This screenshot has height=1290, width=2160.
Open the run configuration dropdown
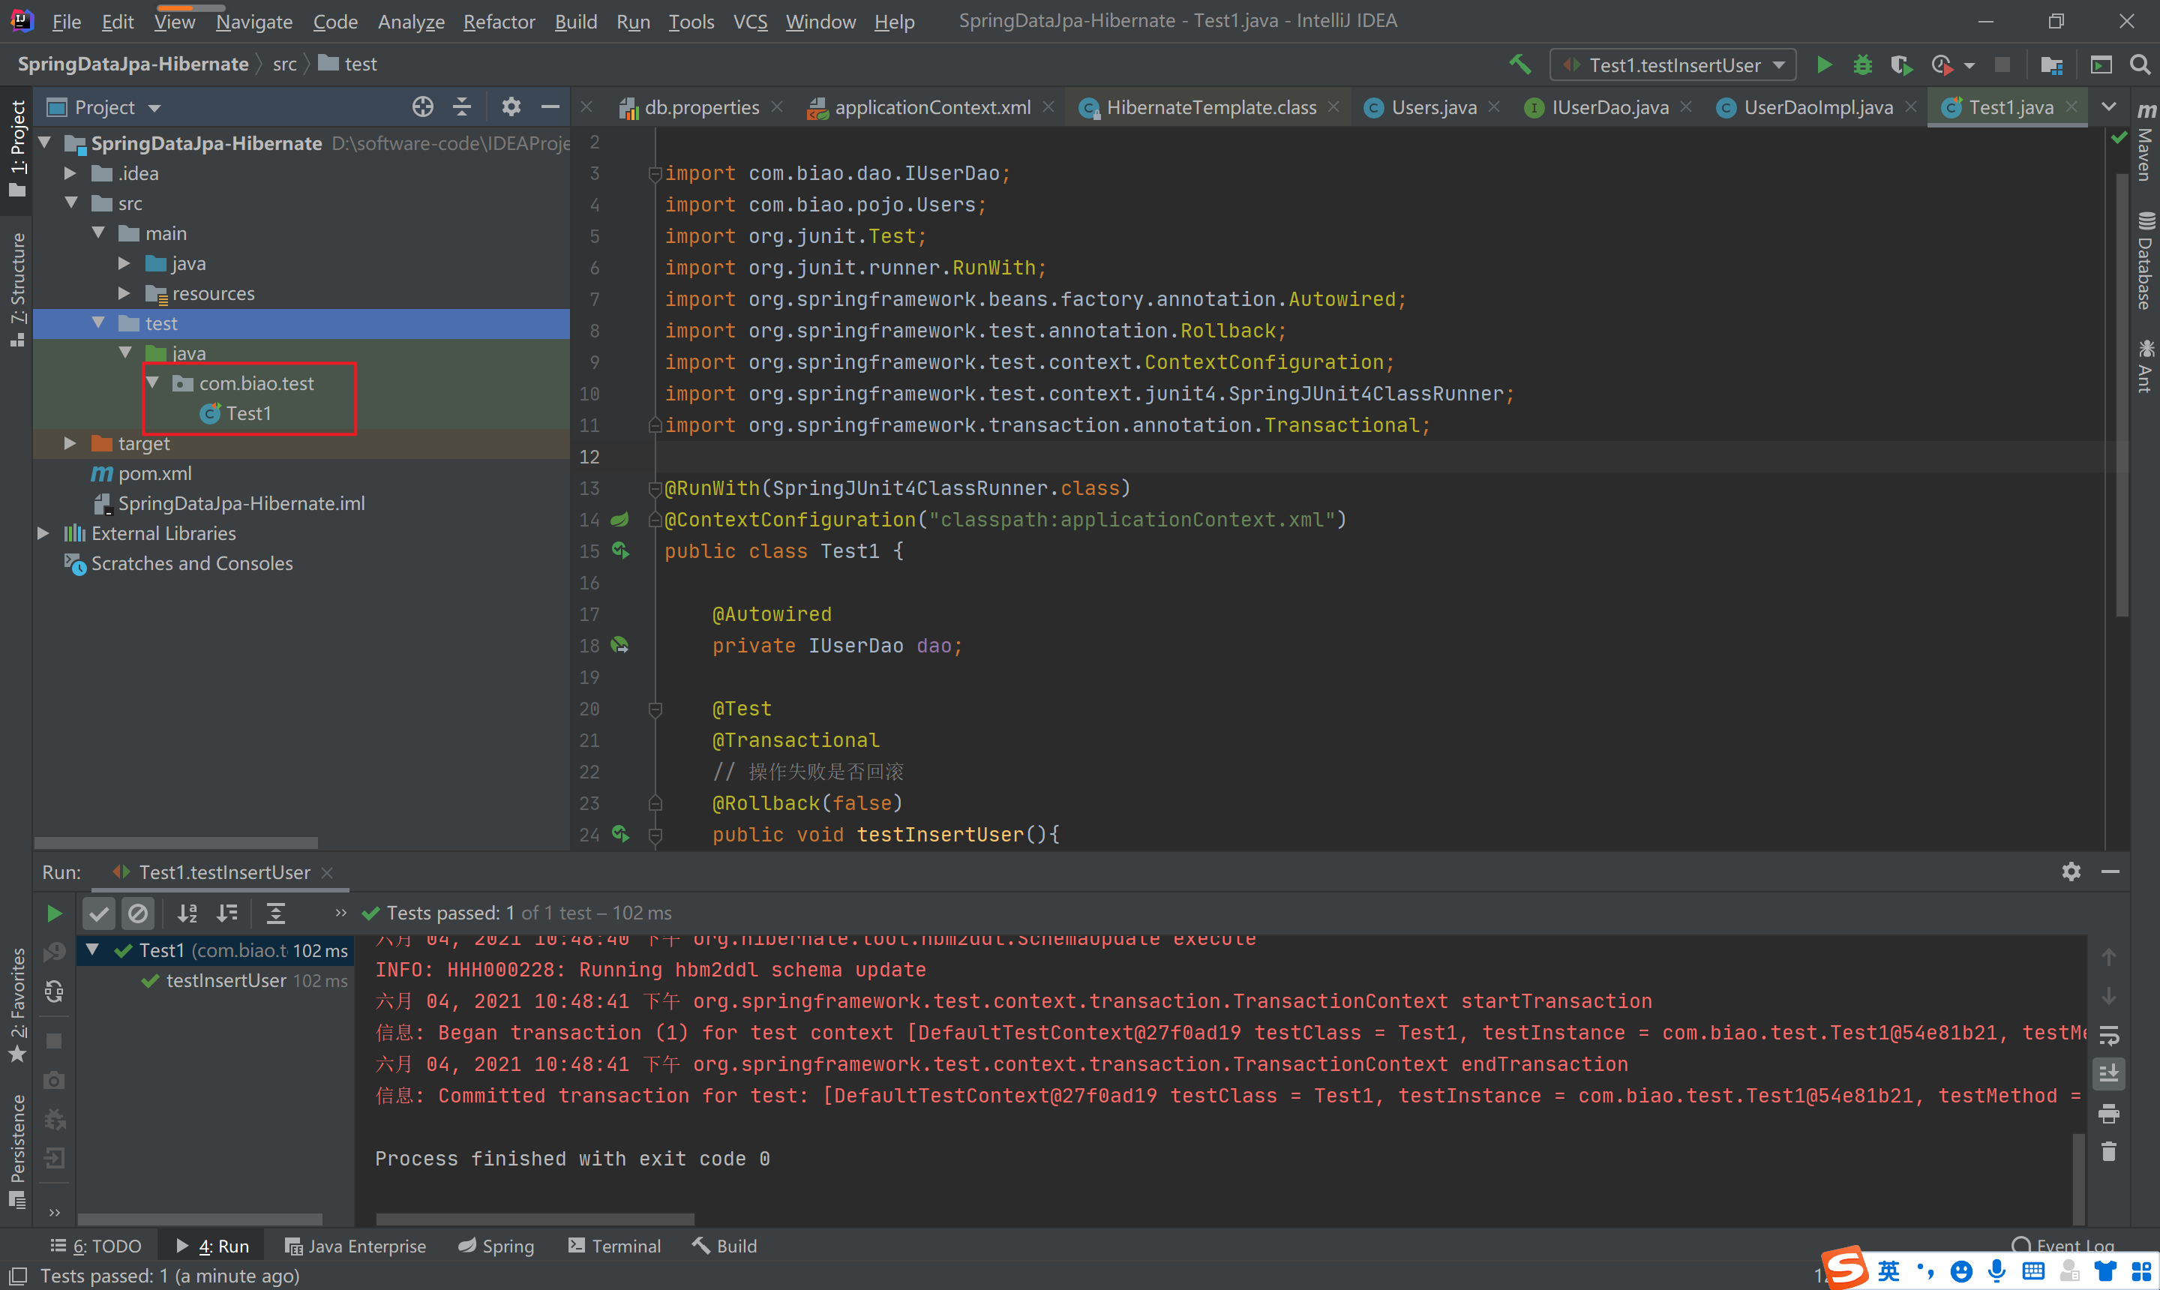click(x=1672, y=64)
